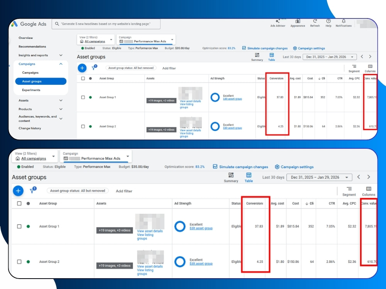386x289 pixels.
Task: Select Table view in enlarged lower screenshot
Action: pyautogui.click(x=249, y=177)
